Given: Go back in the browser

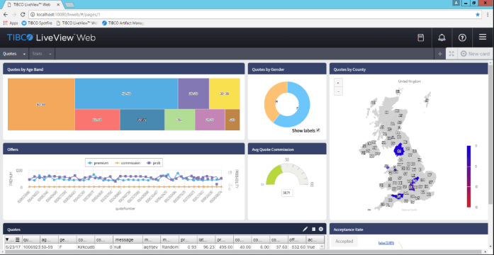Looking at the screenshot, I should (x=6, y=14).
